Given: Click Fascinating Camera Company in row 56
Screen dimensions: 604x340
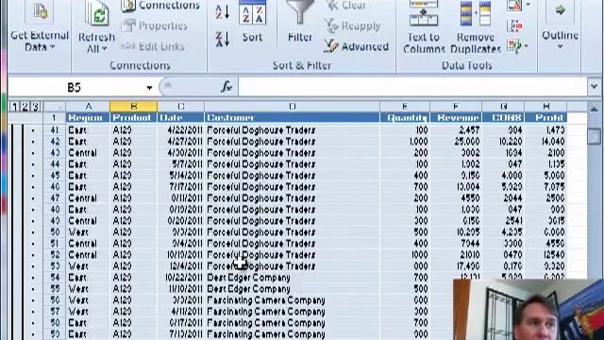Looking at the screenshot, I should [292, 300].
